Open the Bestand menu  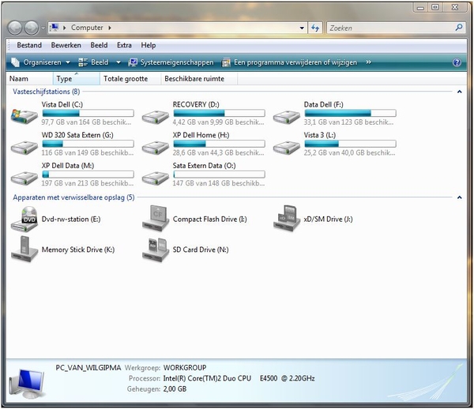click(29, 46)
